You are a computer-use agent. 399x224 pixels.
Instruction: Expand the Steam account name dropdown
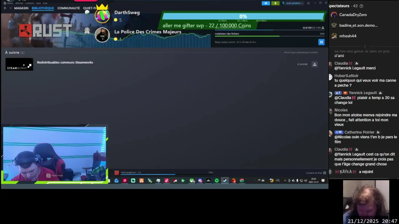coord(292,3)
